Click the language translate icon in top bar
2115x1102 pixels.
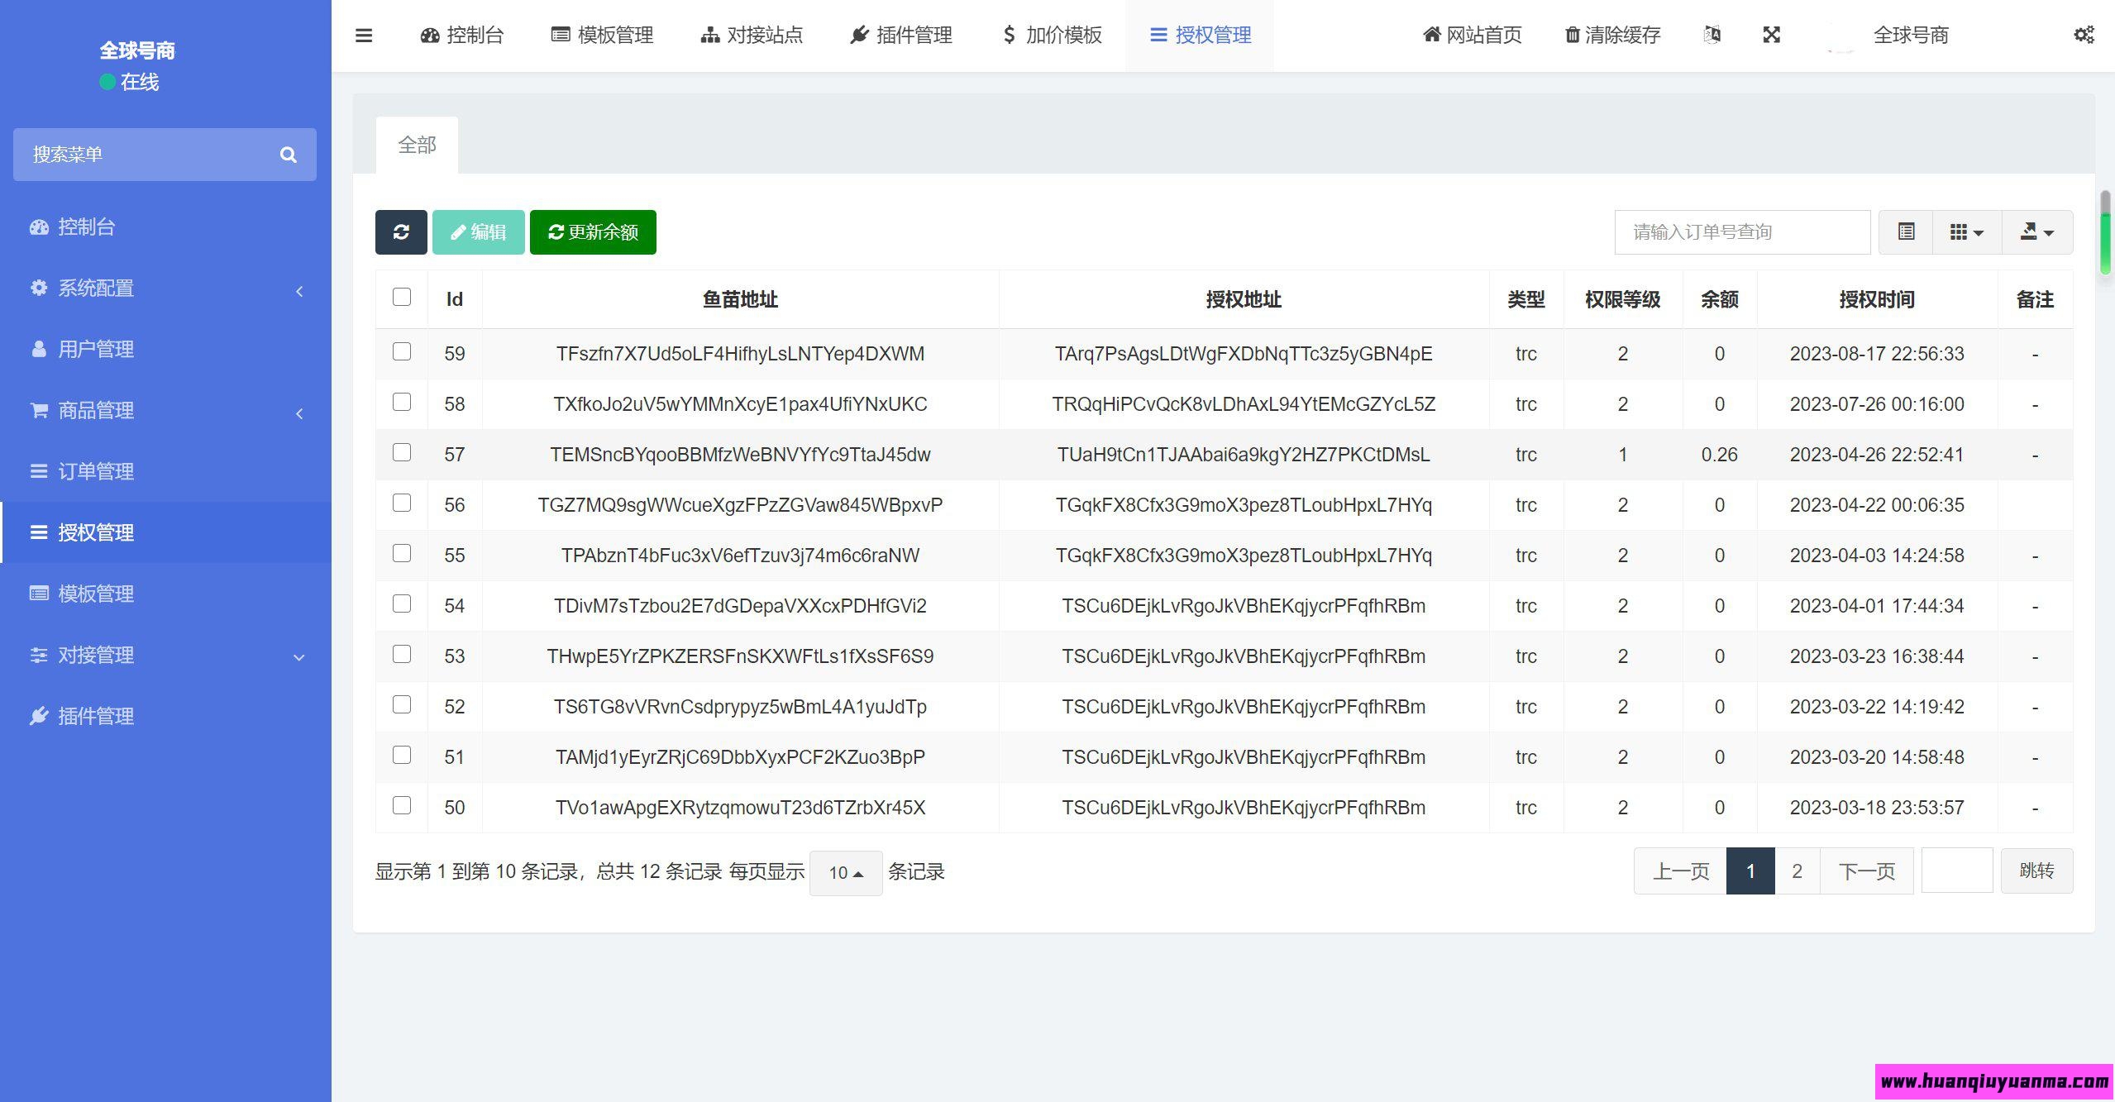click(1712, 35)
